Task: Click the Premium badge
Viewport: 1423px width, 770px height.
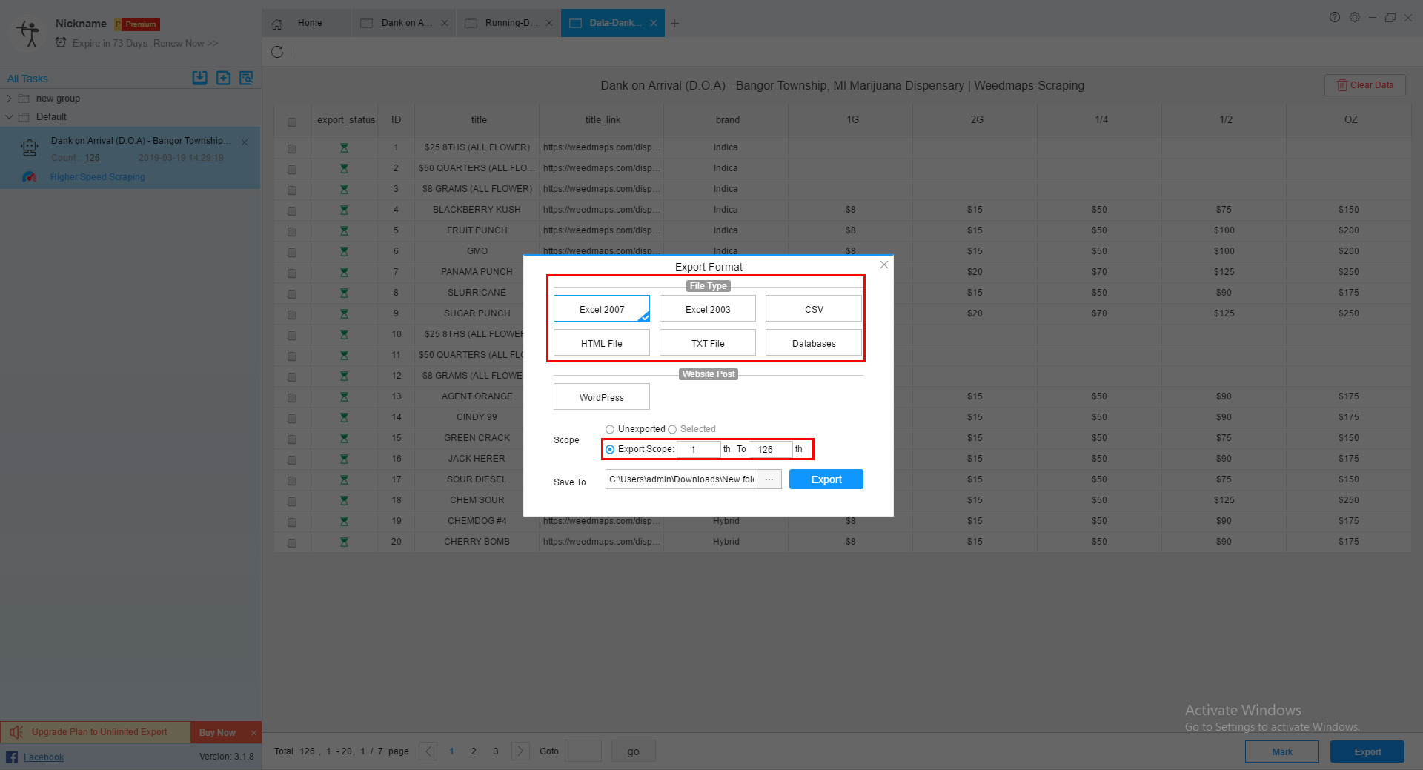Action: pyautogui.click(x=138, y=24)
